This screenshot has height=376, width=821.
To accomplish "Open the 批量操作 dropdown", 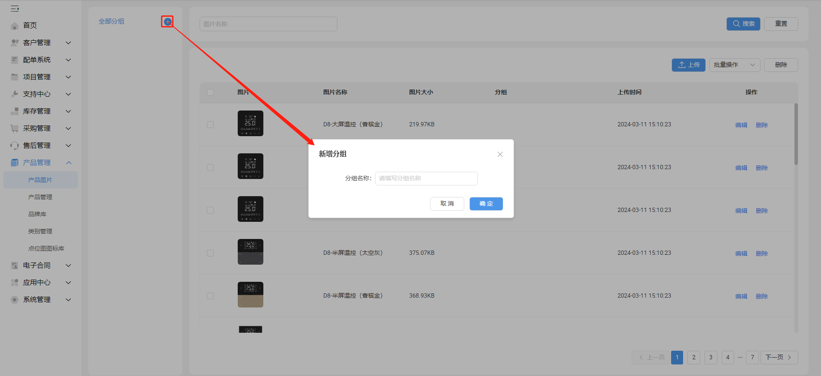I will [x=734, y=65].
